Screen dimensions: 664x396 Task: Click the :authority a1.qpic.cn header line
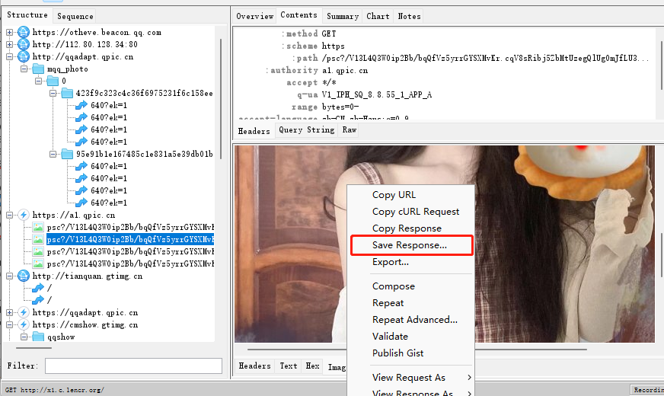(317, 70)
